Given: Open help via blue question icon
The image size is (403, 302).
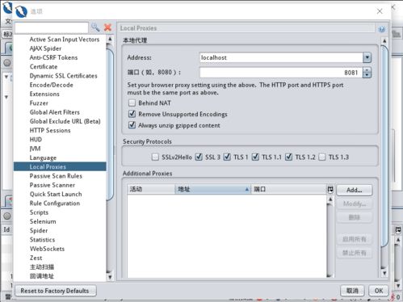Looking at the screenshot, I should pos(381,29).
